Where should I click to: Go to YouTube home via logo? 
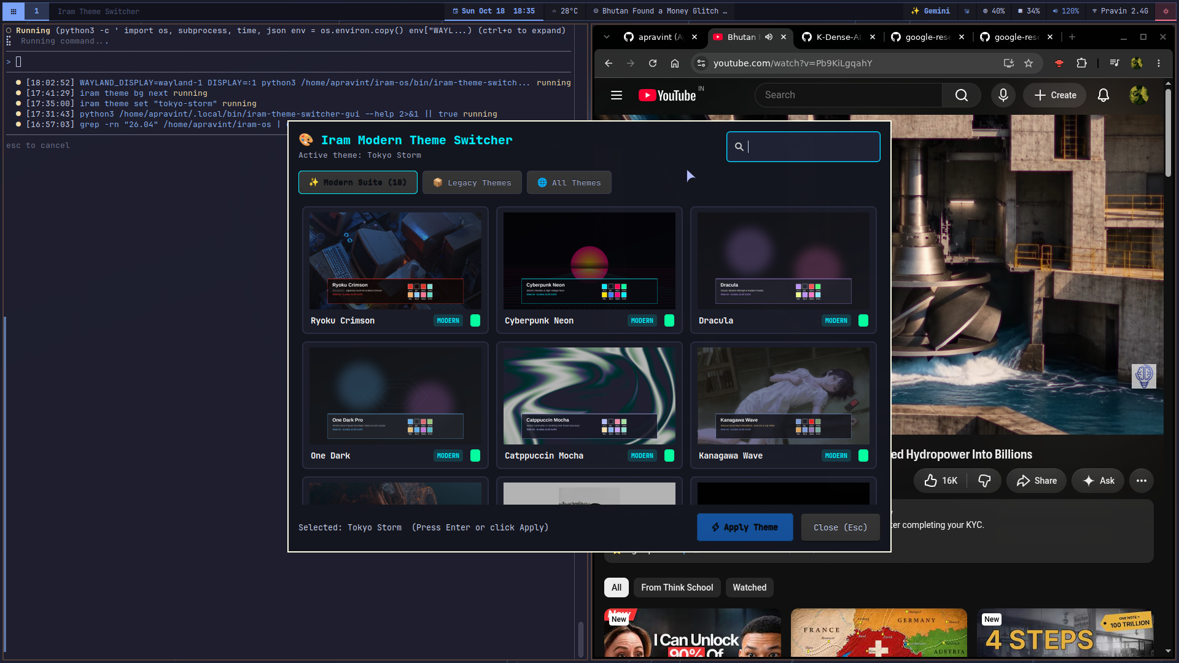pyautogui.click(x=667, y=95)
